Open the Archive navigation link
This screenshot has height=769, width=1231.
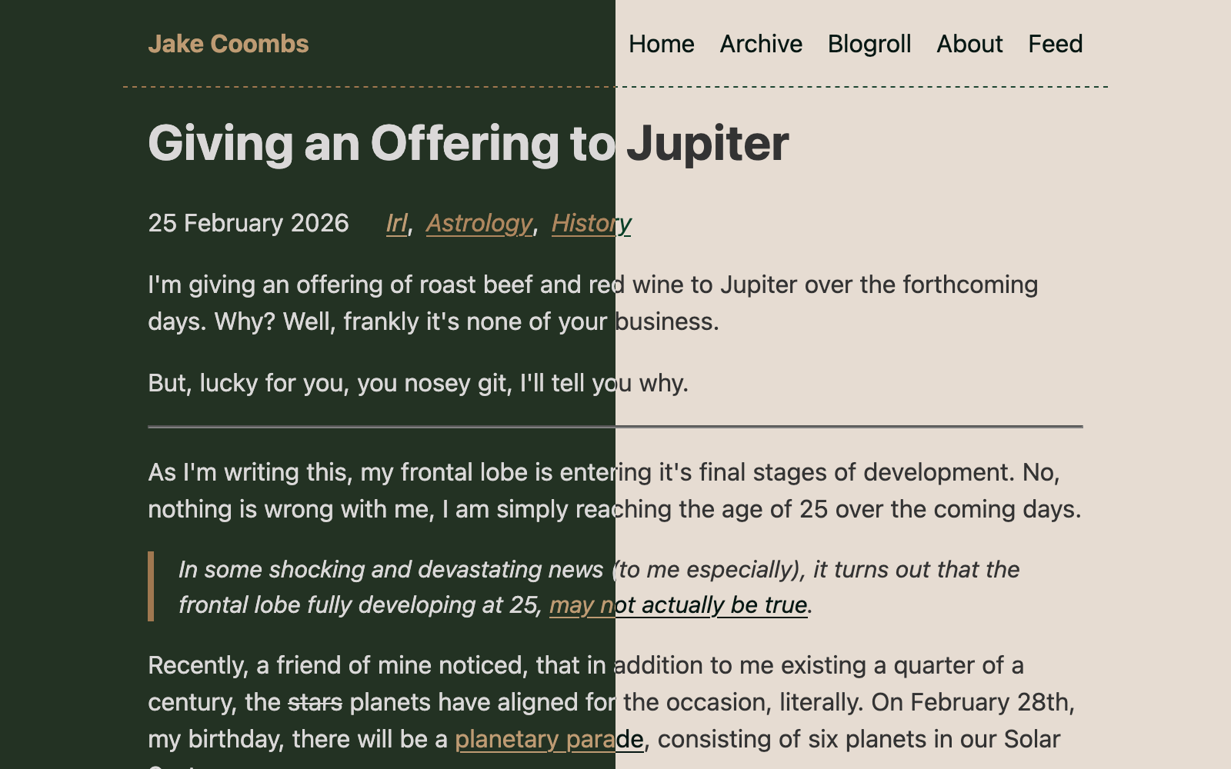click(761, 44)
